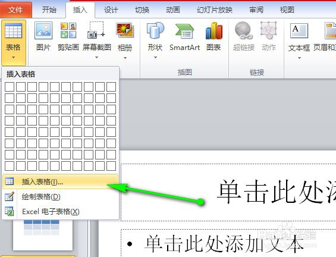Click the icon beside 插入表格(I)...

(10, 181)
